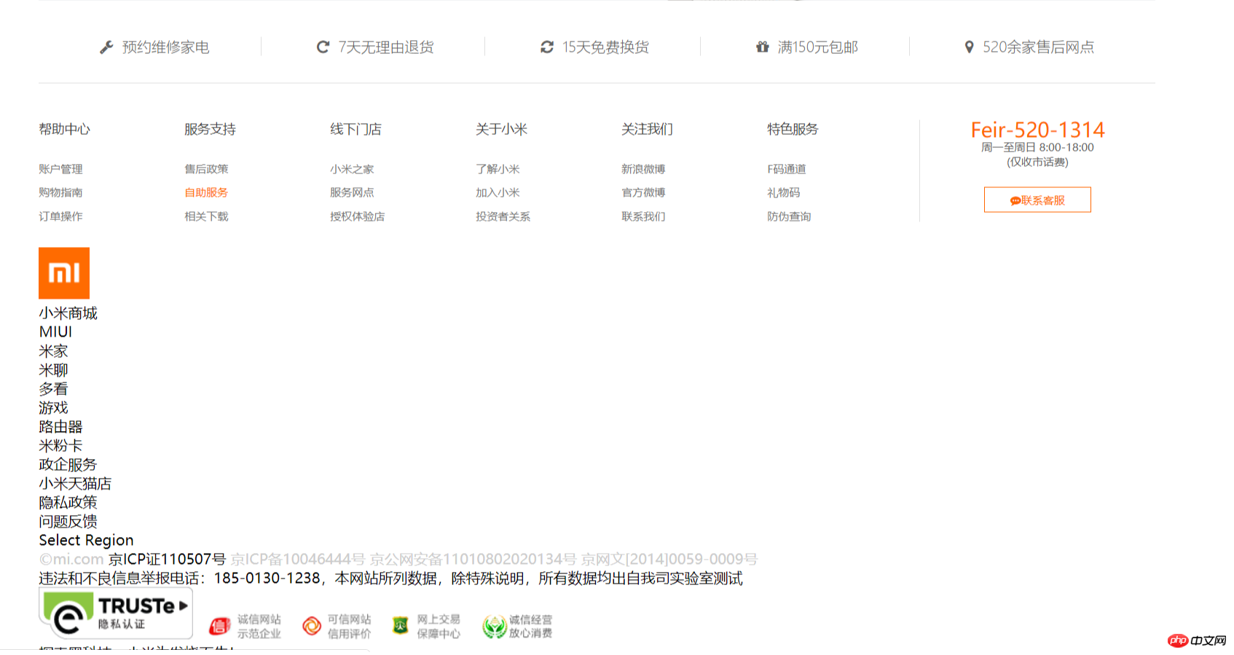Click 小米商城 in the site list

click(x=68, y=313)
